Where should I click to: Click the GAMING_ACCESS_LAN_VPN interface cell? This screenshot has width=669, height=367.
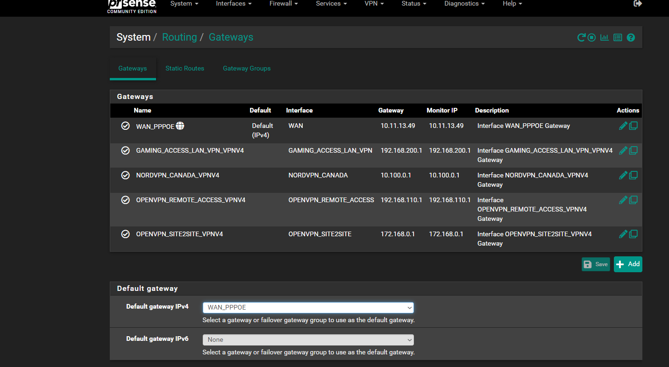[x=330, y=151]
